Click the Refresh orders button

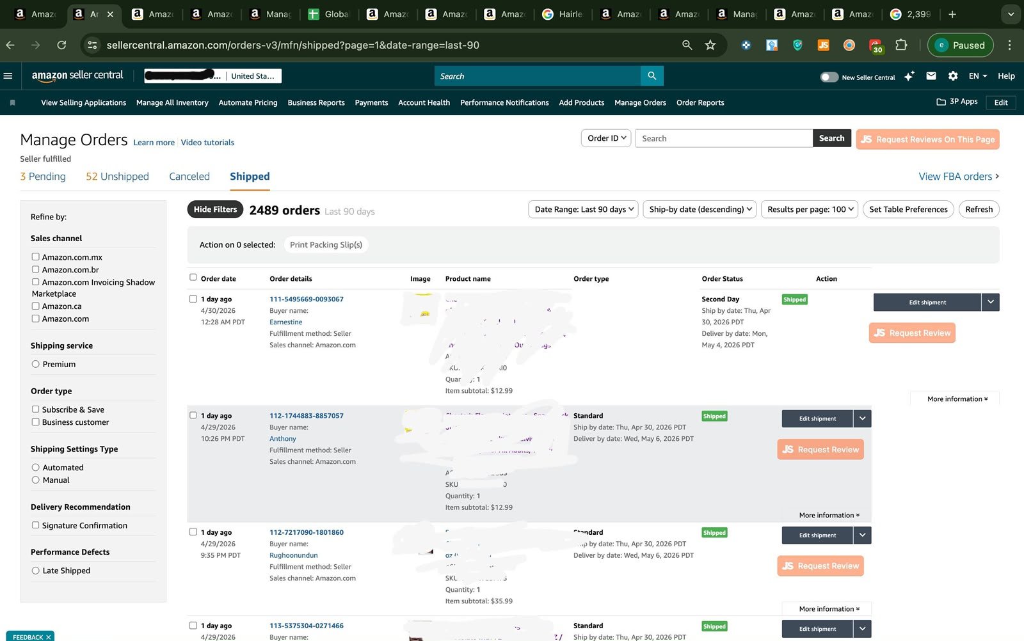(979, 209)
